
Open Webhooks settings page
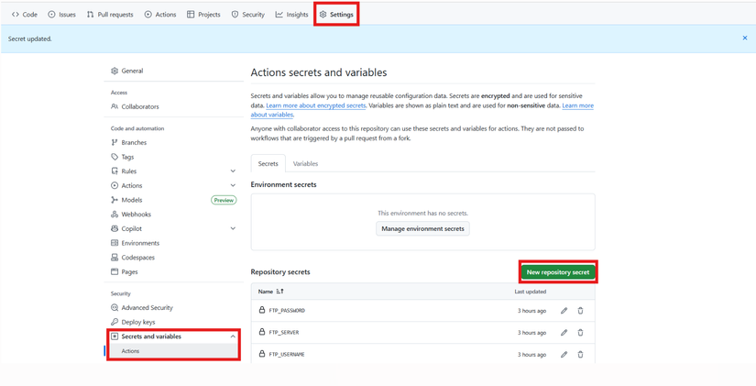136,215
